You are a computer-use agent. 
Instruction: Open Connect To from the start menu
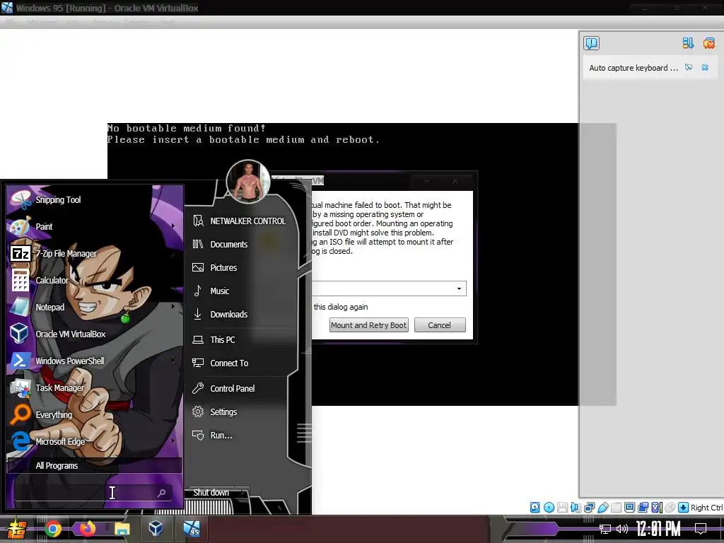click(x=240, y=363)
